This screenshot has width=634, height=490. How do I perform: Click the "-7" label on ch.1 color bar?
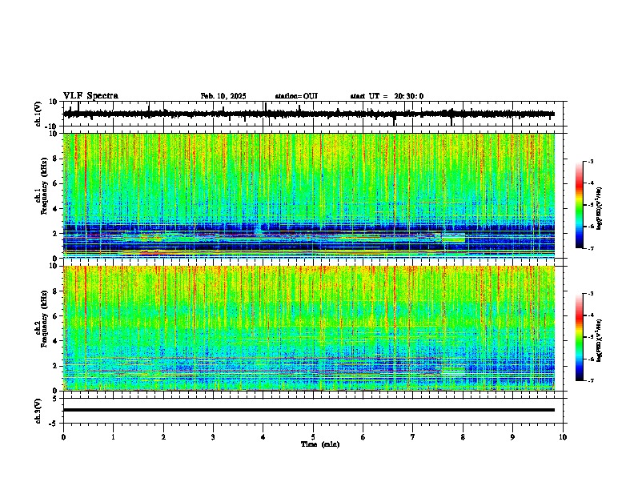coord(591,248)
